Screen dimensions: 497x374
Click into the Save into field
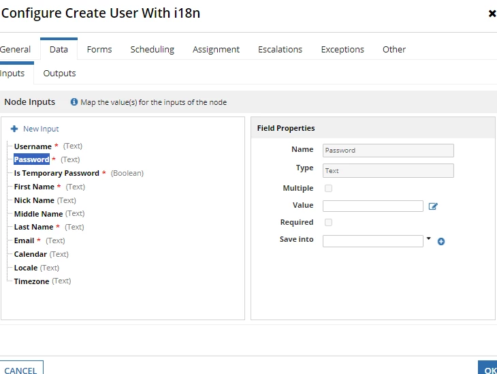point(373,241)
